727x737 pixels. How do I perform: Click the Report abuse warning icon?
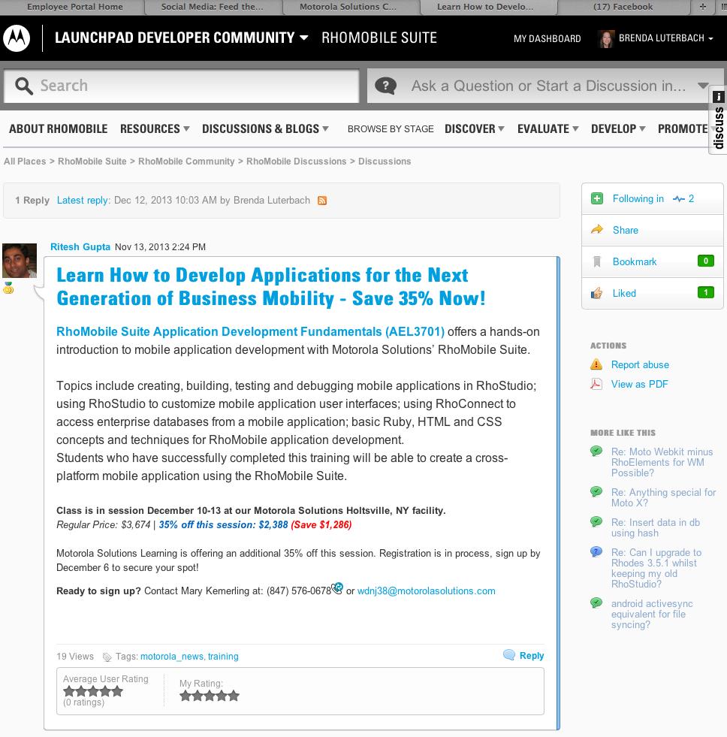coord(596,364)
